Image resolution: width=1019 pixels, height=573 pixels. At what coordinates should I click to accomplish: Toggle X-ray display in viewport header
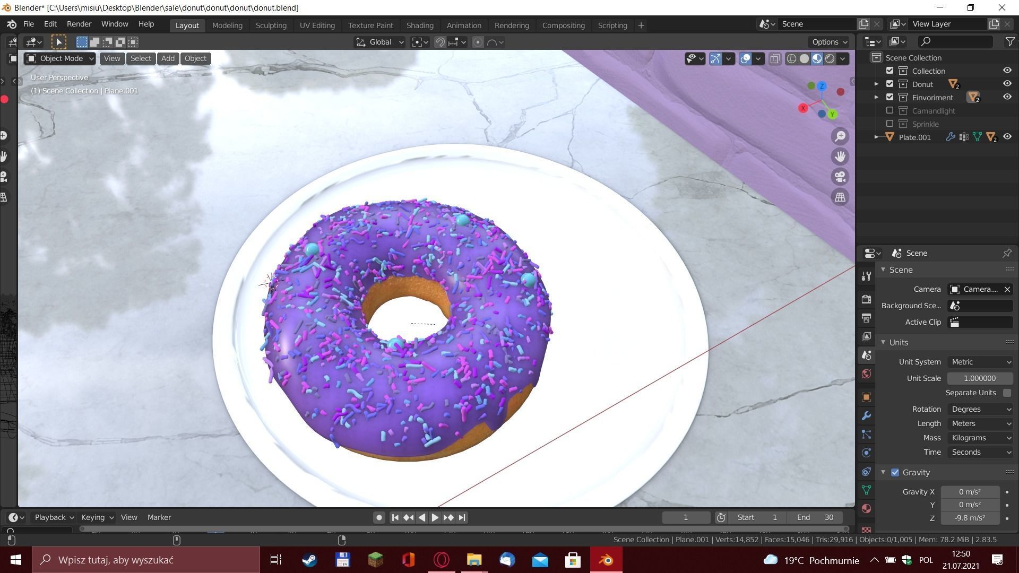point(775,59)
